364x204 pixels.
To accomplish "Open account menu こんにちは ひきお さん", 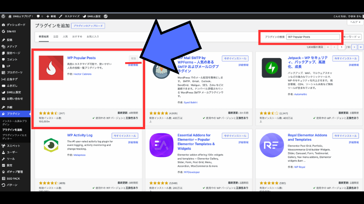I will click(347, 16).
